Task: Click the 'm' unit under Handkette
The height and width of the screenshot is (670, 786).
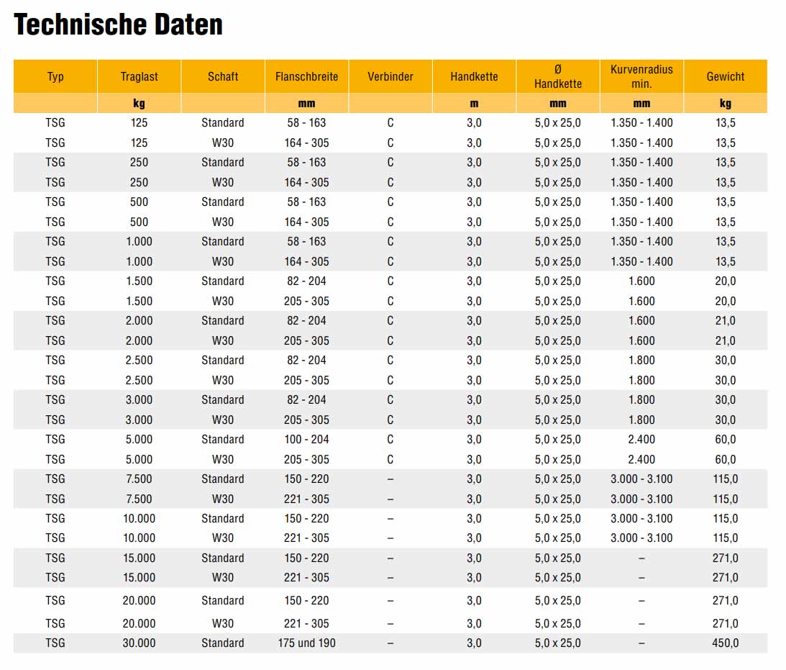Action: tap(474, 104)
